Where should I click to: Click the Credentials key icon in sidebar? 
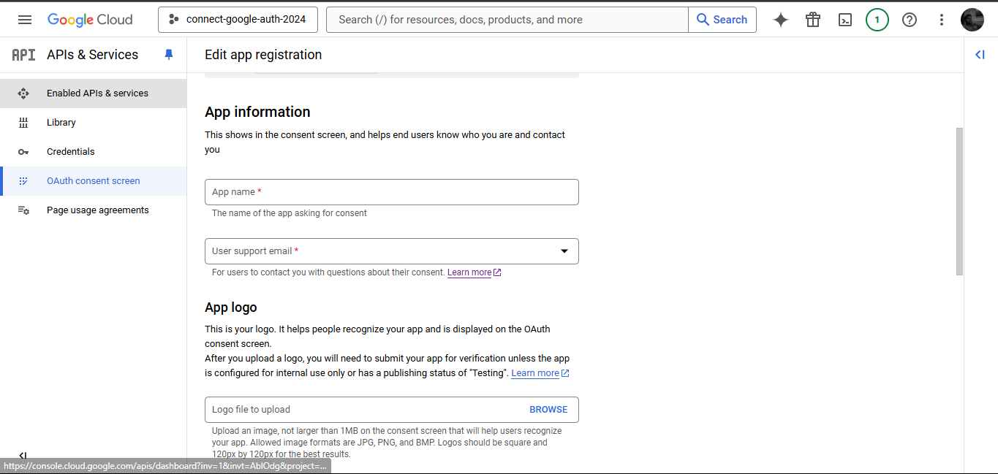(23, 151)
